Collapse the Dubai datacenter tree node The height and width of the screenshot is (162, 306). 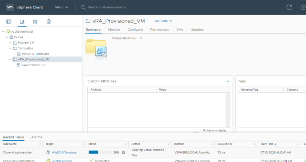coord(6,37)
